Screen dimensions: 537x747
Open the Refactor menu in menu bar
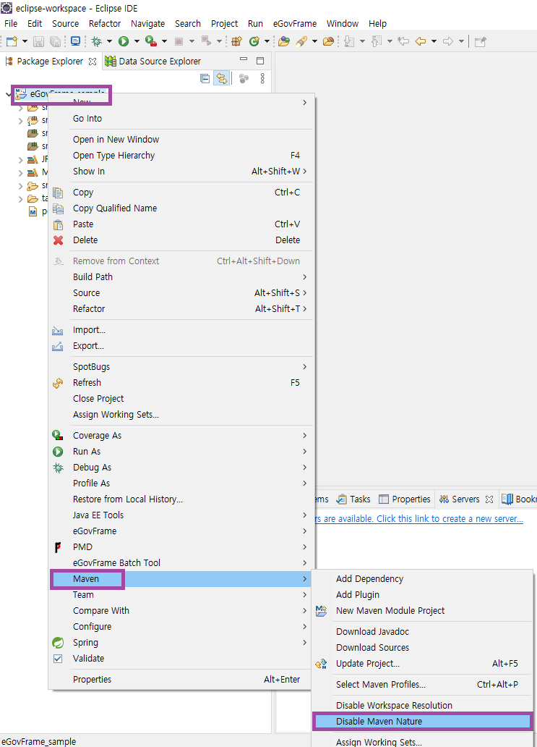tap(105, 23)
